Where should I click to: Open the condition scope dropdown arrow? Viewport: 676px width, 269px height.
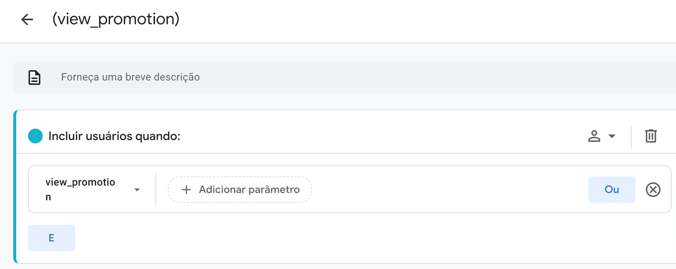coord(612,136)
